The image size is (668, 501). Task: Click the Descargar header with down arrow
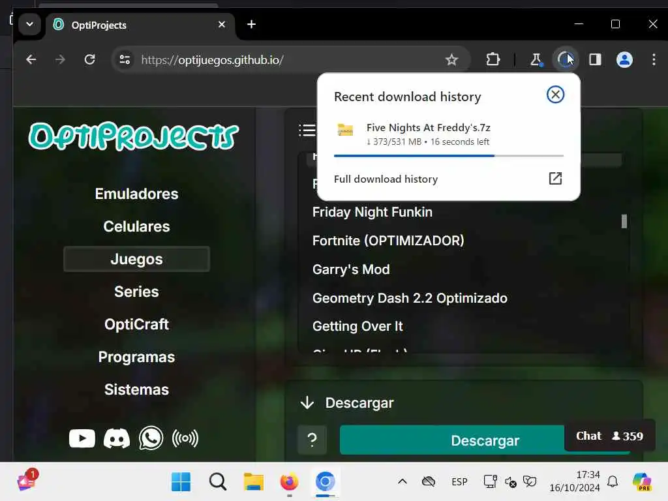tap(346, 402)
